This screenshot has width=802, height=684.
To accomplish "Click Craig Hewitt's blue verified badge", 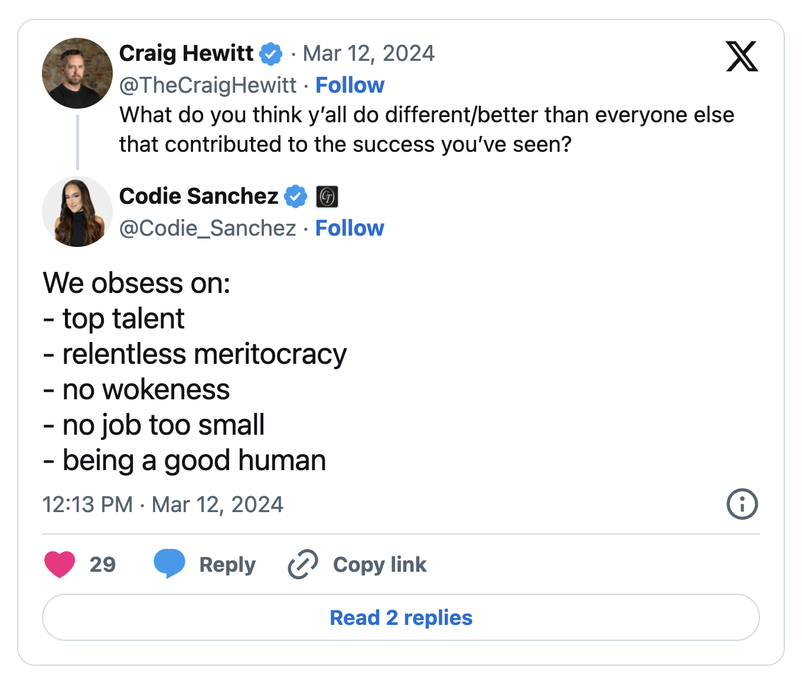I will click(271, 54).
